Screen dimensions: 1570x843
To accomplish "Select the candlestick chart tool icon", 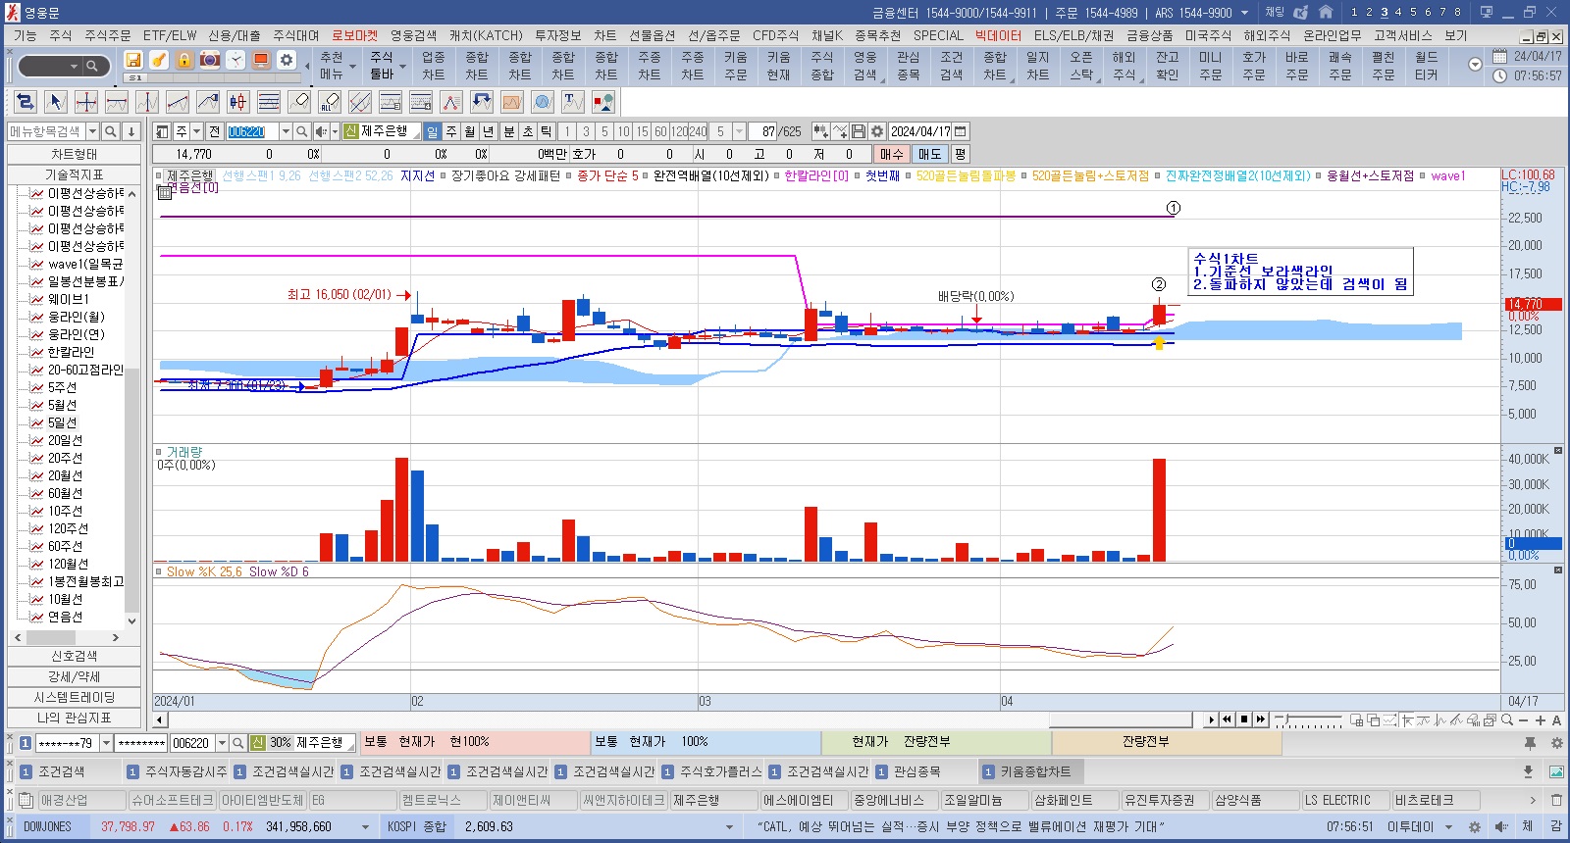I will (238, 102).
